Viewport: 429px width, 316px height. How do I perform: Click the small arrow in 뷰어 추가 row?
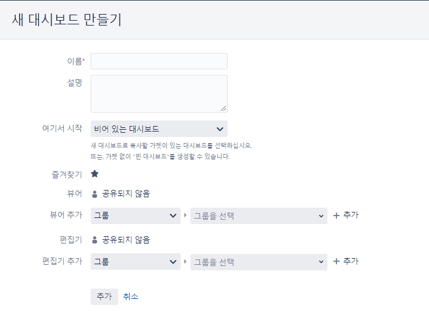pos(185,215)
